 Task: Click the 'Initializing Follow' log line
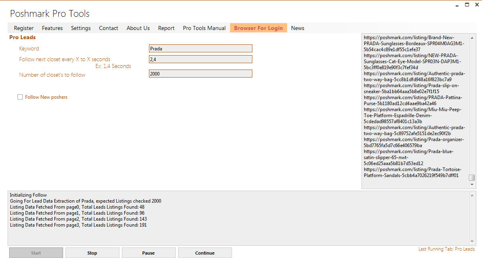pyautogui.click(x=28, y=195)
